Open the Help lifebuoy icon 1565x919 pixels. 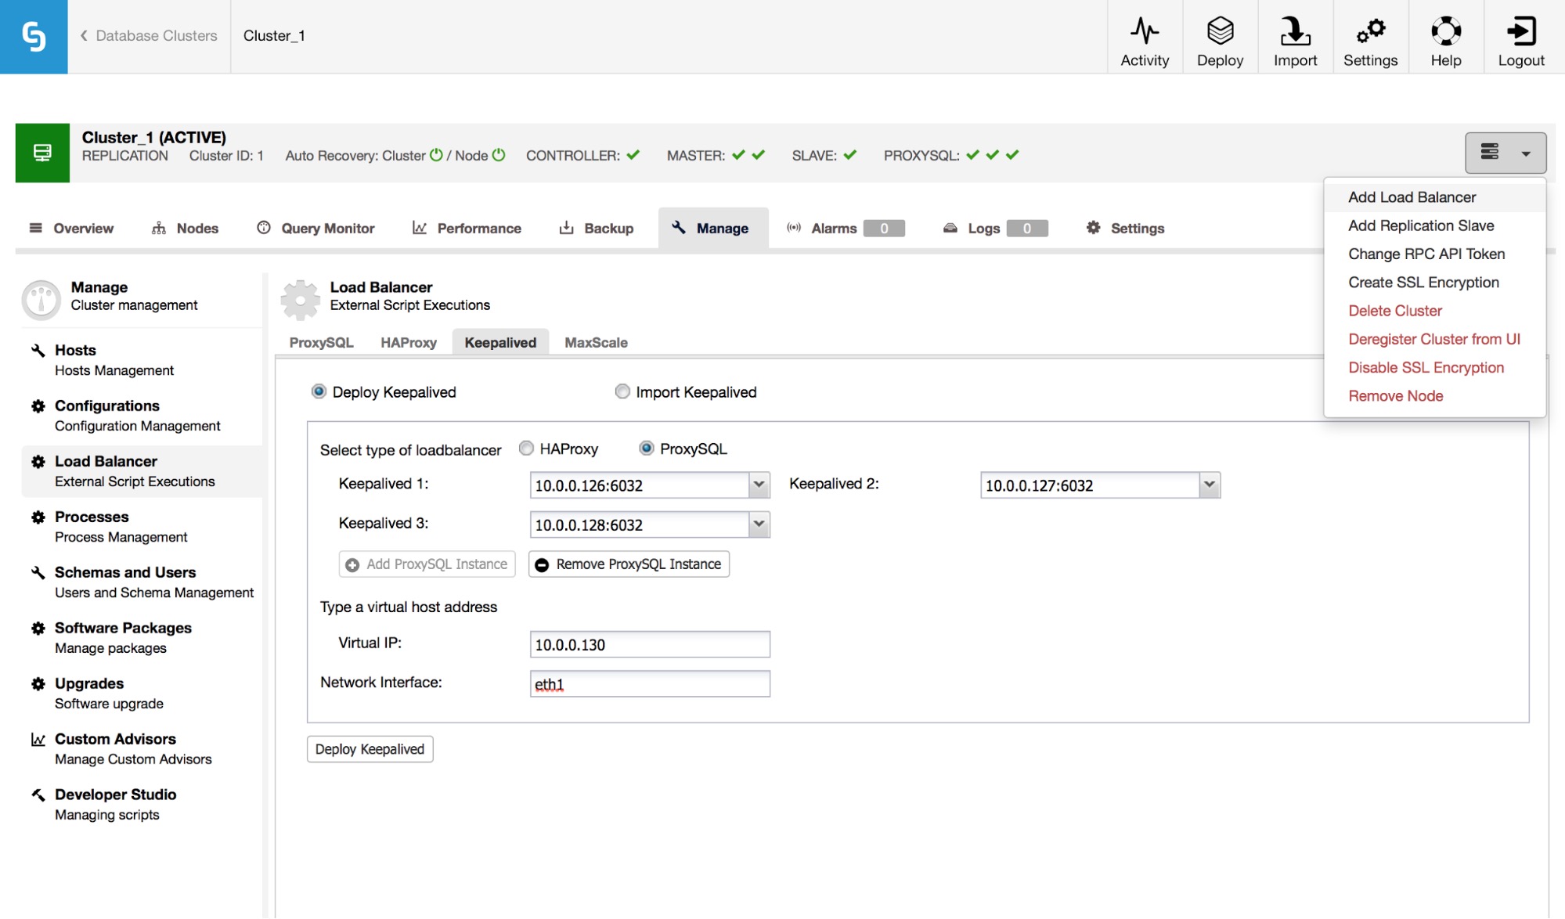(x=1445, y=31)
